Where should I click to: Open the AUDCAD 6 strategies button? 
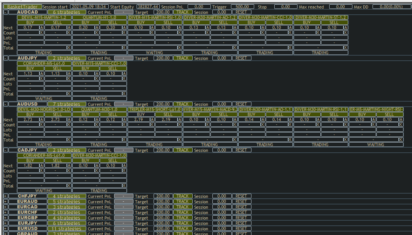67,12
